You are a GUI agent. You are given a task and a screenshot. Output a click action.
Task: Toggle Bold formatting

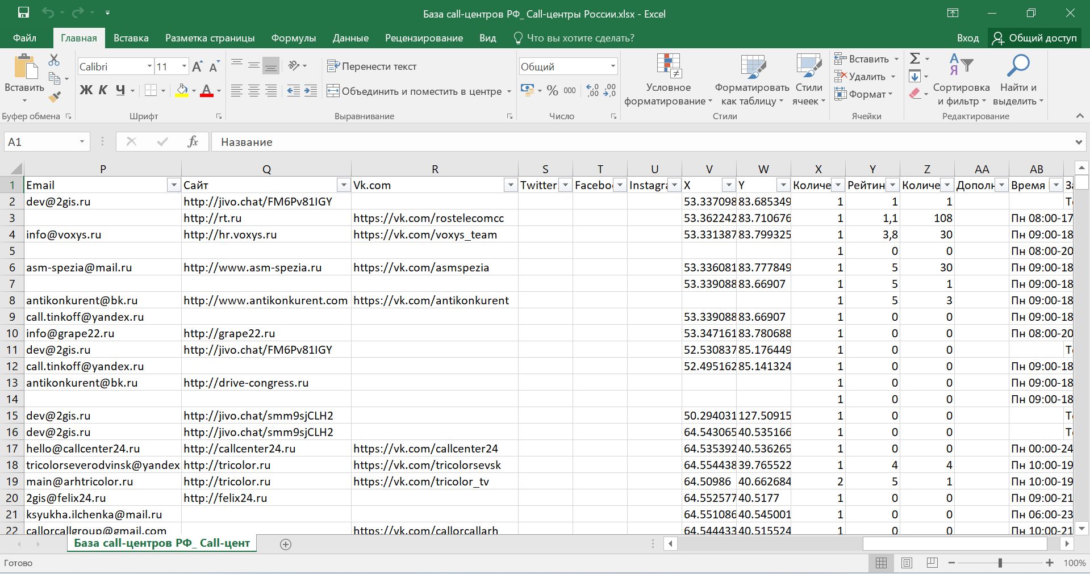[86, 90]
